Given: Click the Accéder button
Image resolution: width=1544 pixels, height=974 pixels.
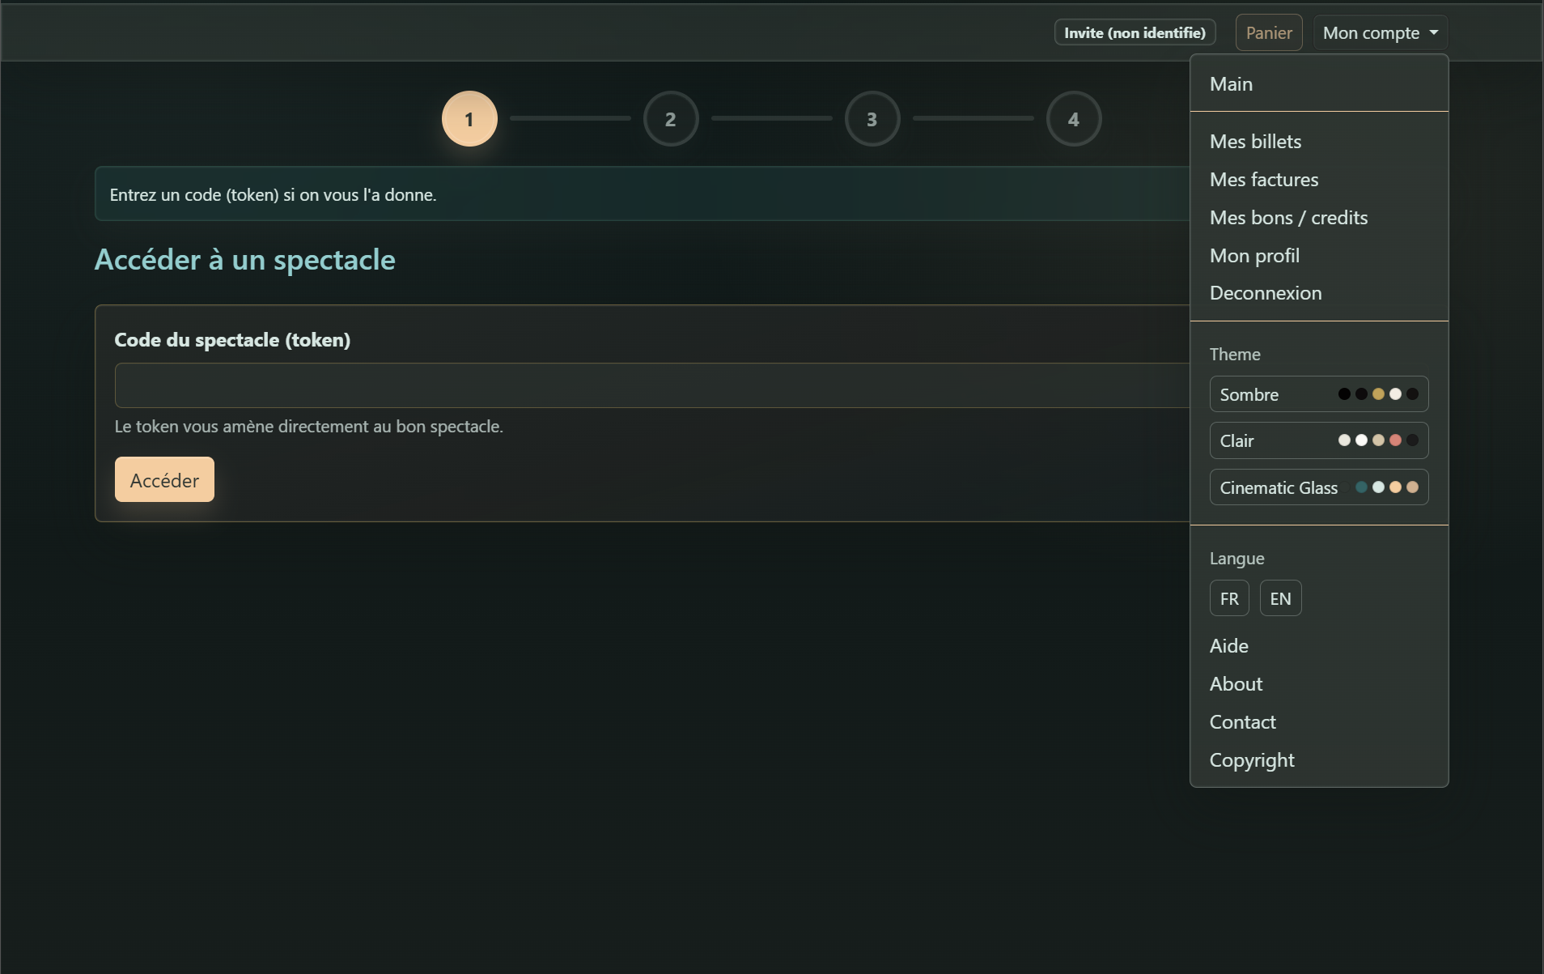Looking at the screenshot, I should (x=164, y=478).
